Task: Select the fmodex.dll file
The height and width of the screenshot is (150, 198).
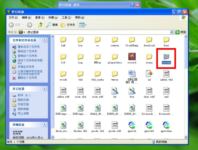Action: coord(80,127)
